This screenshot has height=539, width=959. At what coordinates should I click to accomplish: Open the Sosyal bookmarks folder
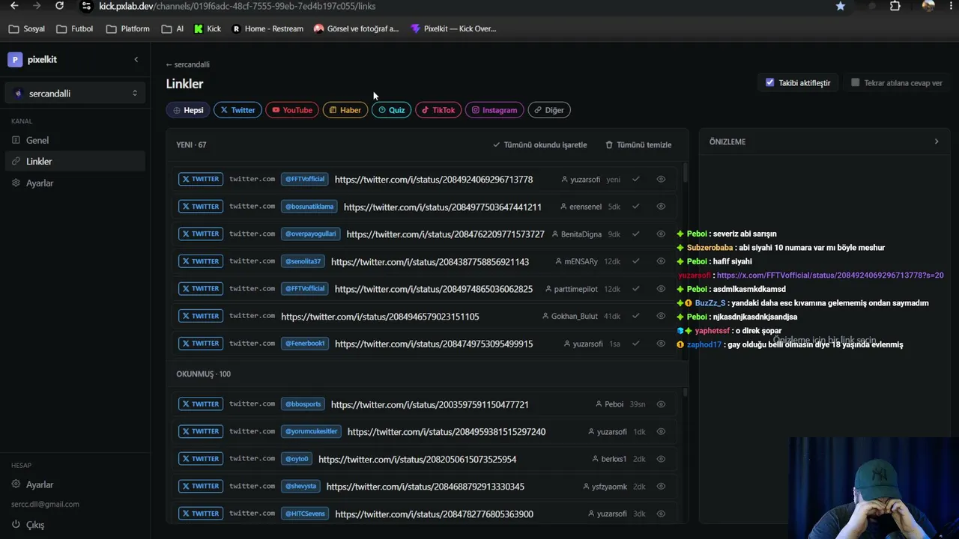pos(27,29)
